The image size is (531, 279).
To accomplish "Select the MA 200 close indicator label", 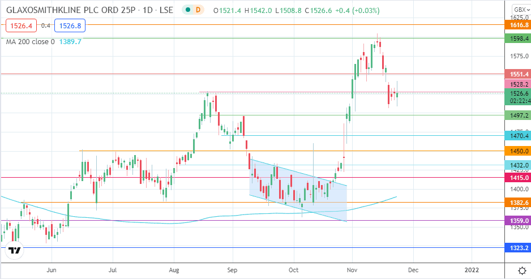I will tap(31, 42).
